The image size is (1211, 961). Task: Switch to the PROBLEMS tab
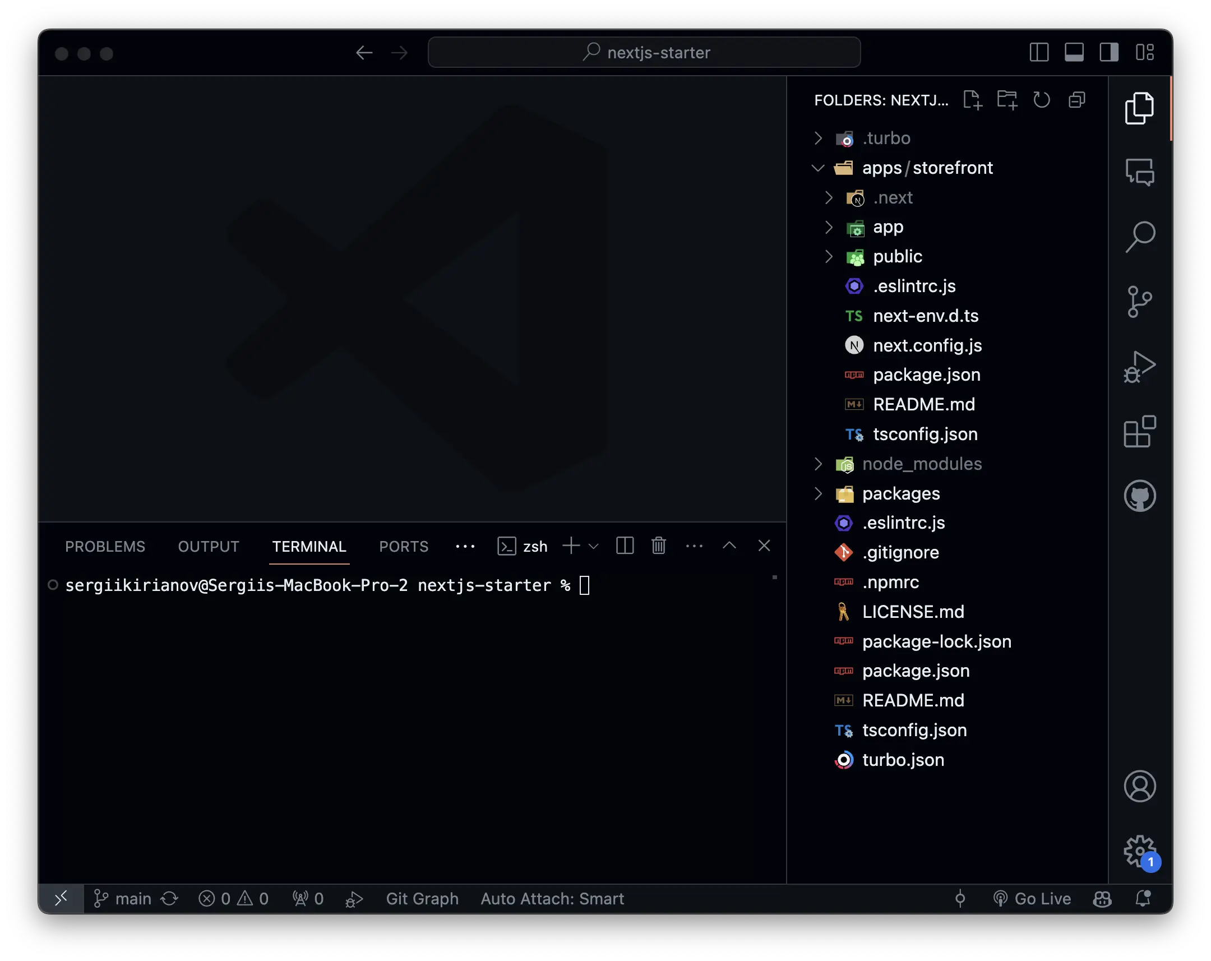tap(104, 546)
